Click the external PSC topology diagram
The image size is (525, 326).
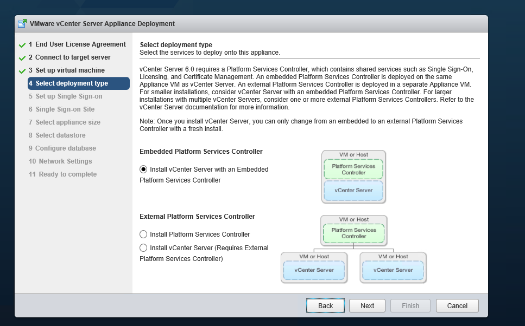click(353, 249)
